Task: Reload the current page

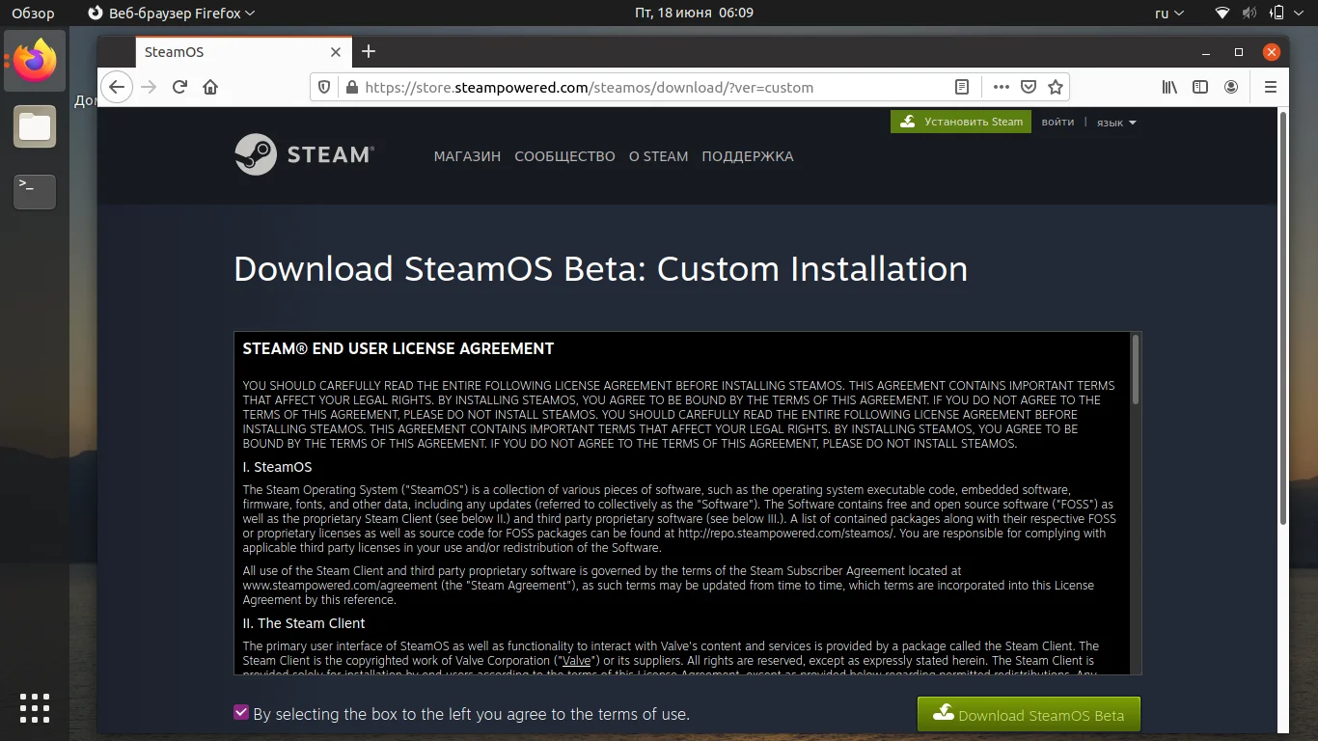Action: click(x=179, y=87)
